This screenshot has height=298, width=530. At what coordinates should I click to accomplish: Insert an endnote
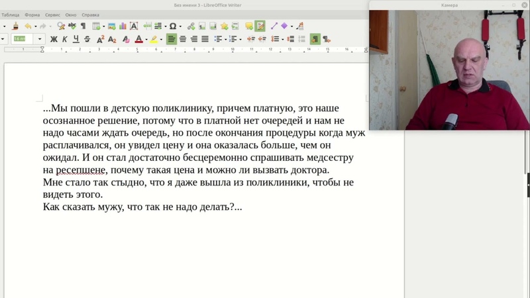pos(213,26)
